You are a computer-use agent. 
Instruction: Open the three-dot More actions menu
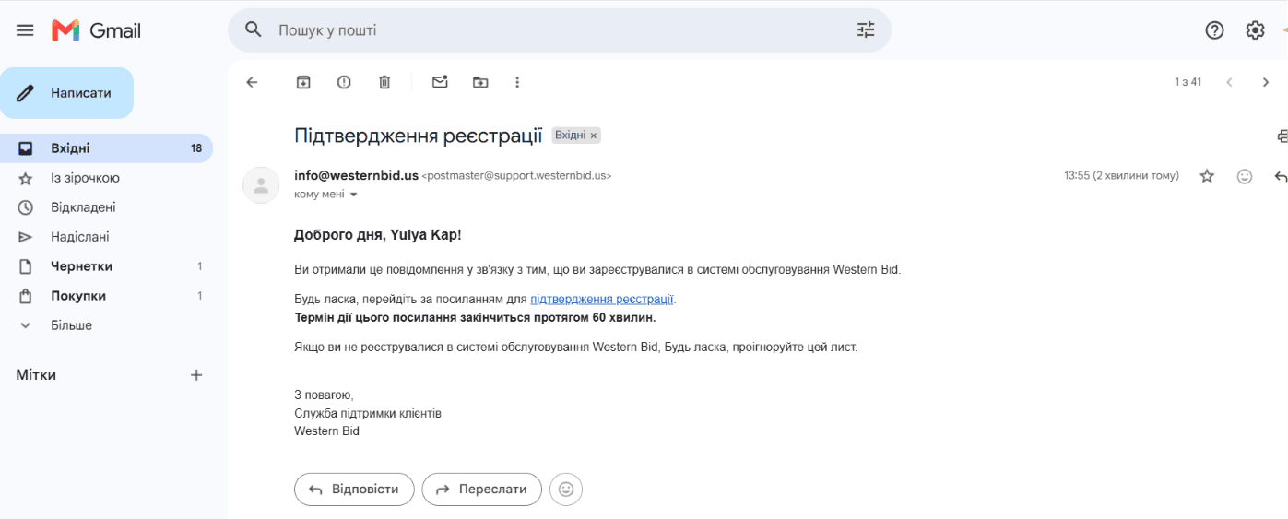click(x=517, y=82)
